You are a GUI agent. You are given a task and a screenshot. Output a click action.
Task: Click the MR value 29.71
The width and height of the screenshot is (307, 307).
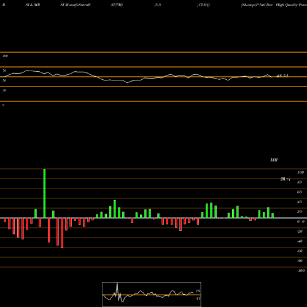(286, 179)
